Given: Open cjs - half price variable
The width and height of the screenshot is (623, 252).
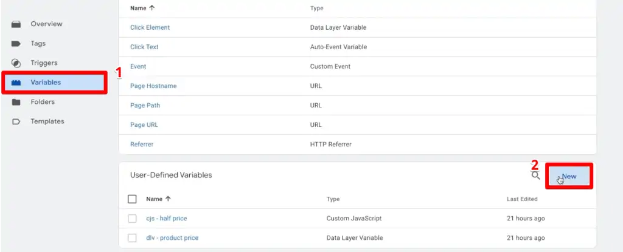Looking at the screenshot, I should pos(167,218).
